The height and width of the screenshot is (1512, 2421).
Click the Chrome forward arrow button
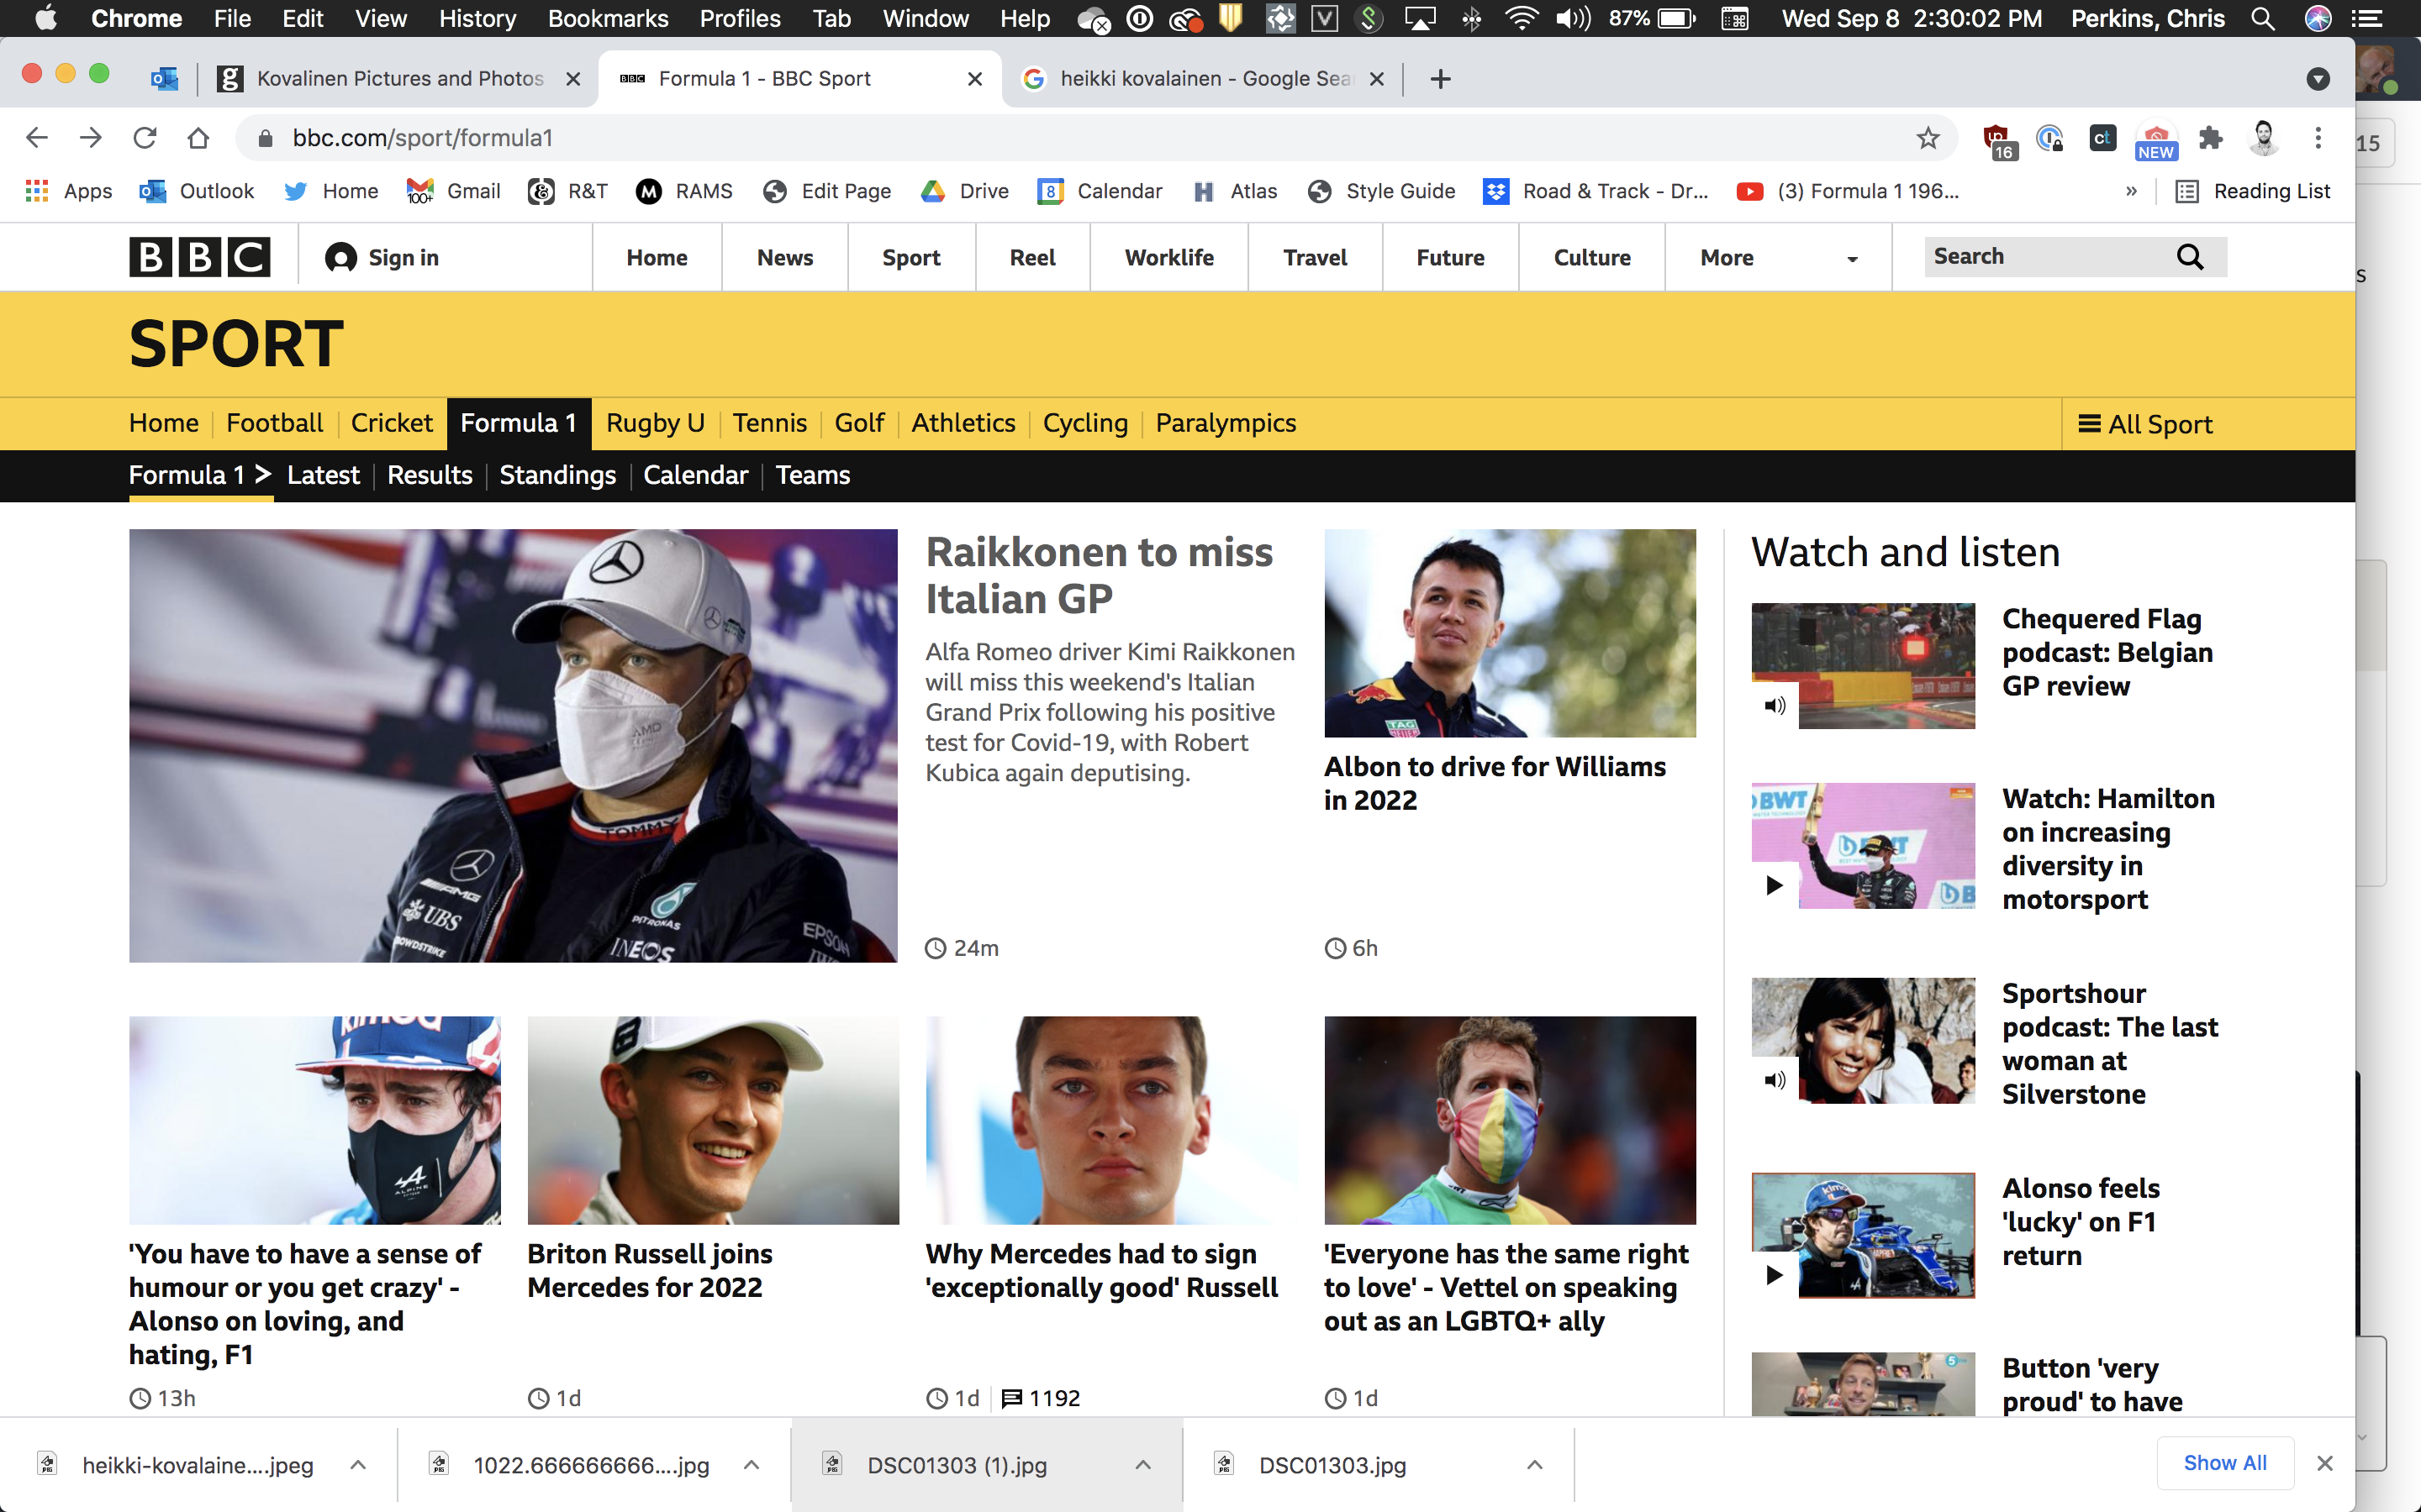(x=91, y=138)
